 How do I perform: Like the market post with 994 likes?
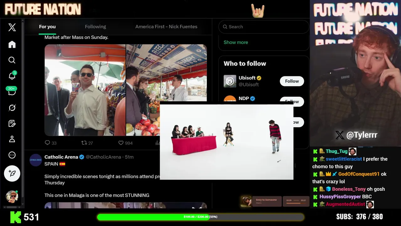125,143
